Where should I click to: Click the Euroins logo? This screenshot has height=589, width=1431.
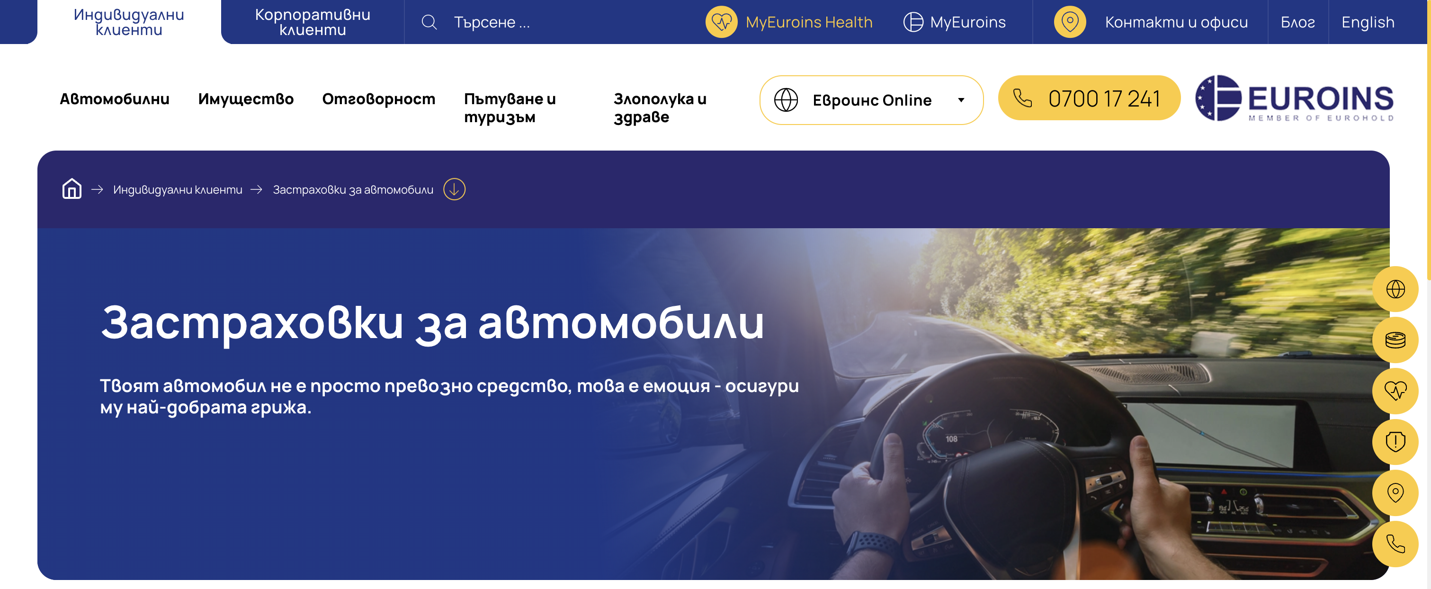pyautogui.click(x=1294, y=98)
